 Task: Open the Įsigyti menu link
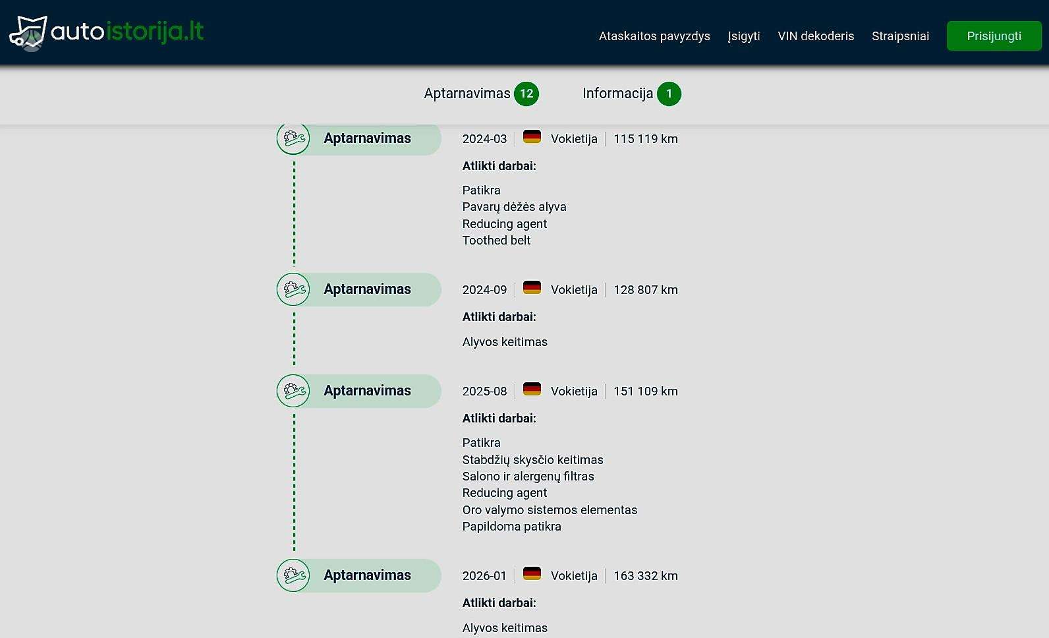(x=744, y=36)
